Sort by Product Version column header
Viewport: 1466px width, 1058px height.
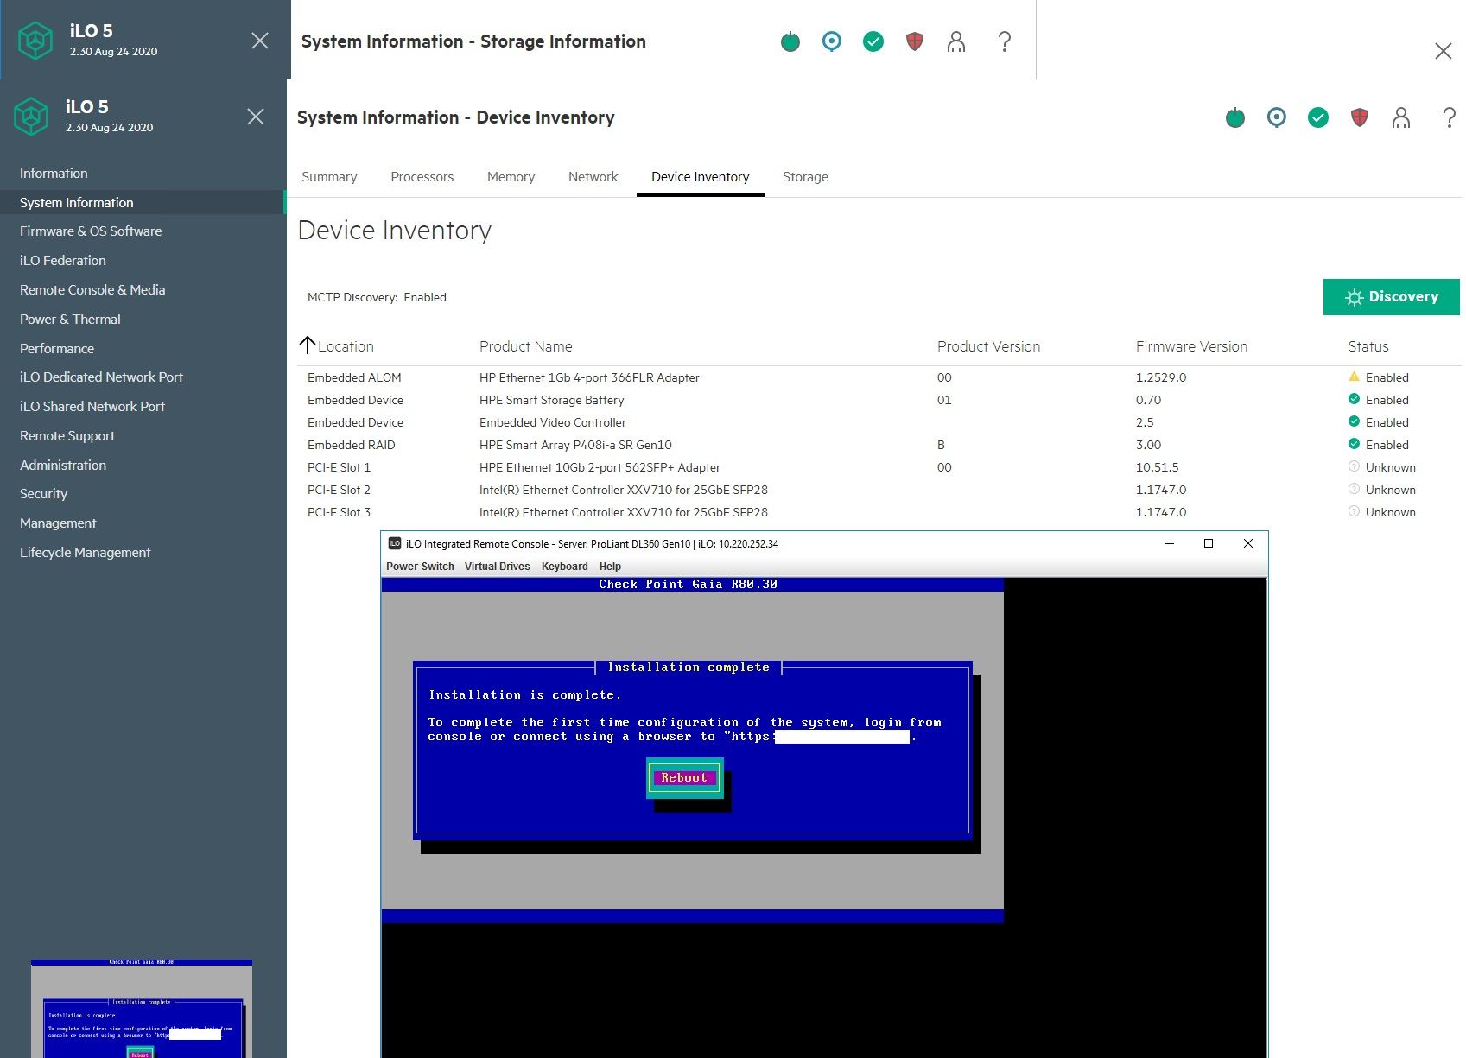(x=988, y=346)
